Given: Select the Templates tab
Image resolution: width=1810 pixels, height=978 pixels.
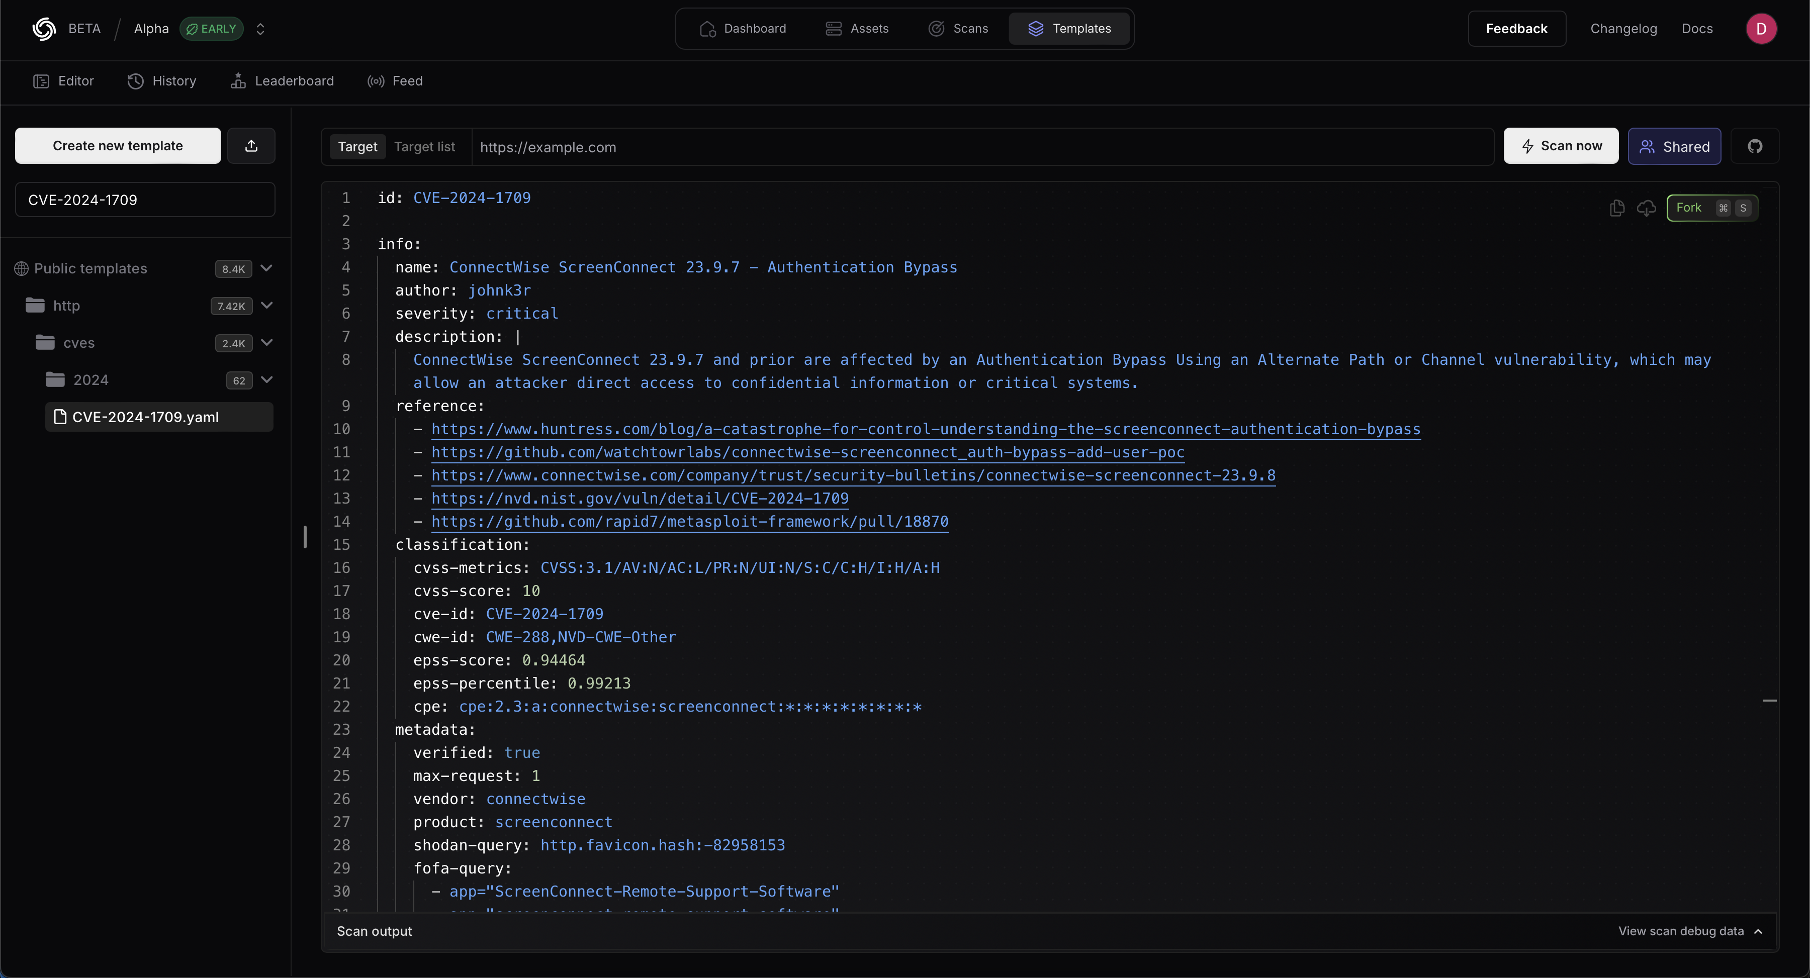Looking at the screenshot, I should coord(1069,29).
